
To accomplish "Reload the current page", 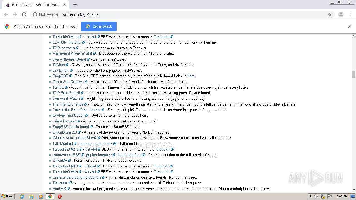I will [x=24, y=14].
